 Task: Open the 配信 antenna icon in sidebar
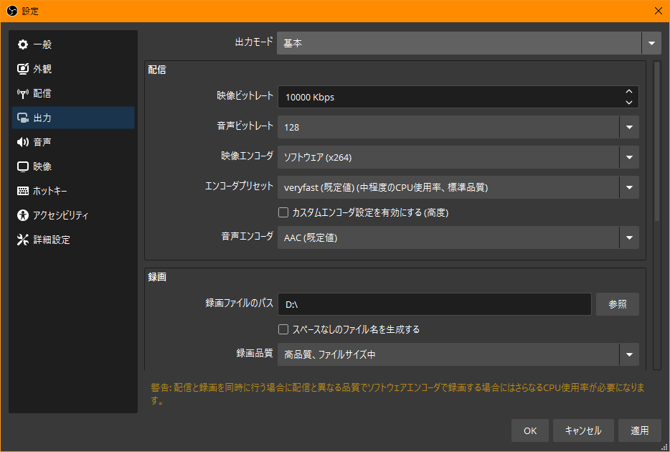(x=23, y=94)
